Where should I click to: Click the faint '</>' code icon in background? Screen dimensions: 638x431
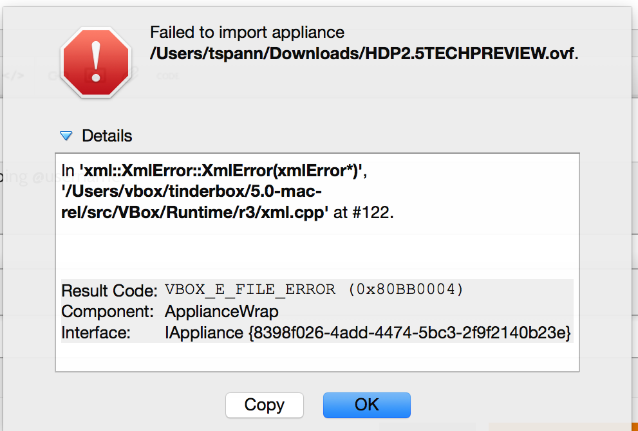(13, 75)
